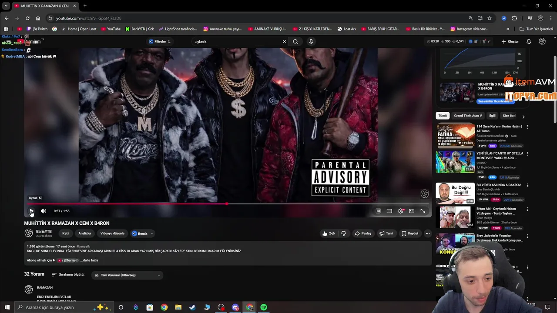Click the search box containing ayberk
557x313 pixels.
coord(237,42)
